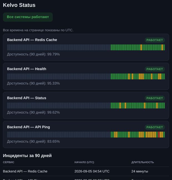Select the 'Все времена на странице показаны по UTC' note
This screenshot has width=172, height=180.
coord(38,30)
